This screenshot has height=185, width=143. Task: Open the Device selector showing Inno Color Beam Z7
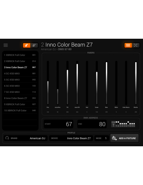[x=71, y=138]
